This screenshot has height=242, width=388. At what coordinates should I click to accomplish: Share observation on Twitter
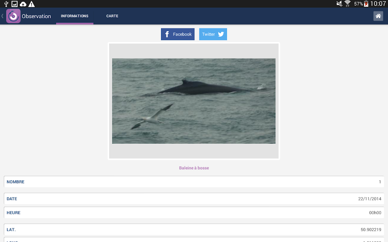pyautogui.click(x=213, y=34)
